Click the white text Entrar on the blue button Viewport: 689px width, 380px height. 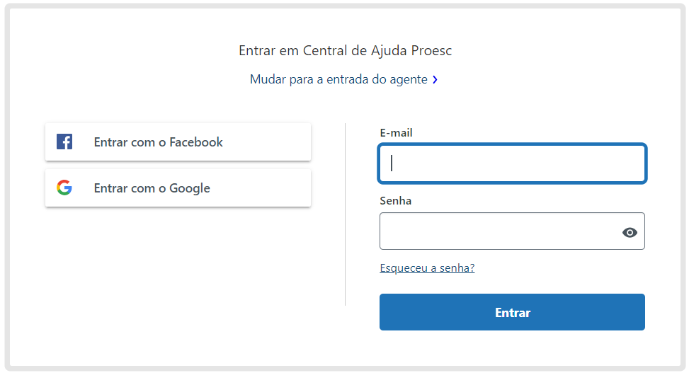513,312
